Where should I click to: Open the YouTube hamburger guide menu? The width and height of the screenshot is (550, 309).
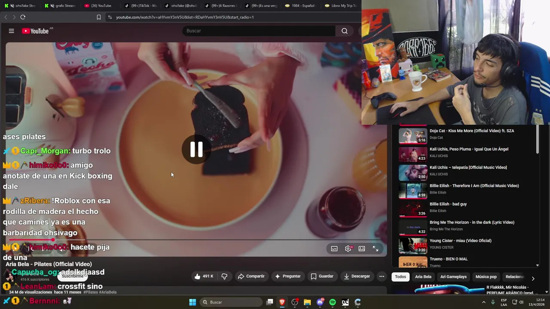(x=12, y=31)
